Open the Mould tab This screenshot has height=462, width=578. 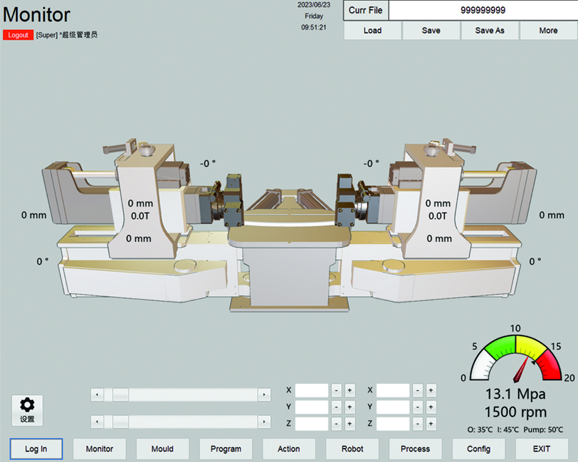click(x=163, y=449)
